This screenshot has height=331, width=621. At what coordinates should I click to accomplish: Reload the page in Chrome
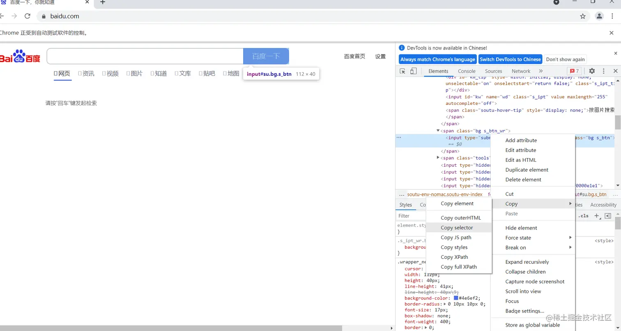point(28,16)
